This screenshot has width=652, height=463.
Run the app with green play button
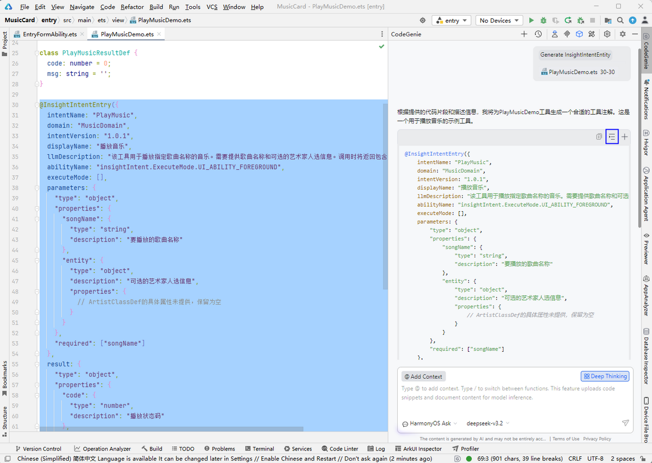point(531,21)
